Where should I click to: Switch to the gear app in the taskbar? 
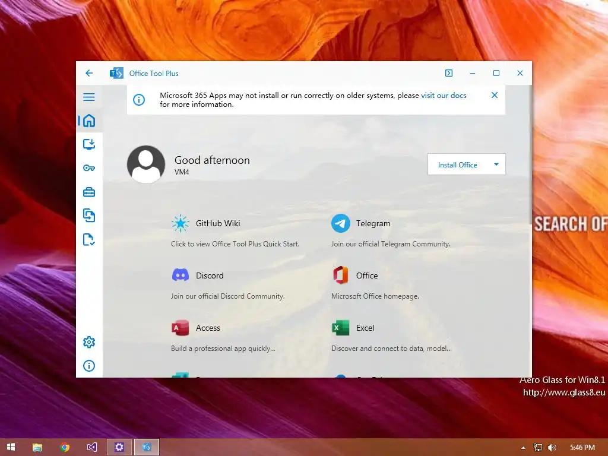119,447
